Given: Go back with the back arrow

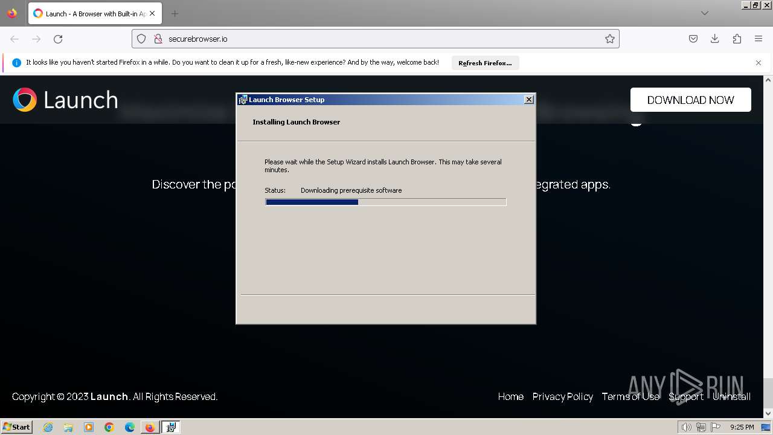Looking at the screenshot, I should click(14, 39).
